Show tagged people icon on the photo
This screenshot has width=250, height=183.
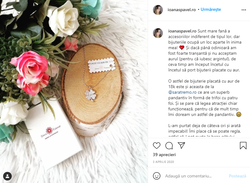tap(7, 176)
